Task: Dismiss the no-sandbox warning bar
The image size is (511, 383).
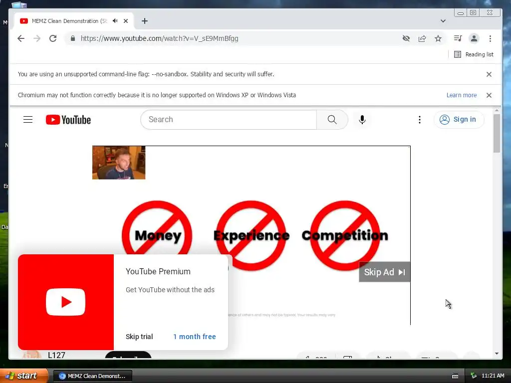Action: (489, 74)
